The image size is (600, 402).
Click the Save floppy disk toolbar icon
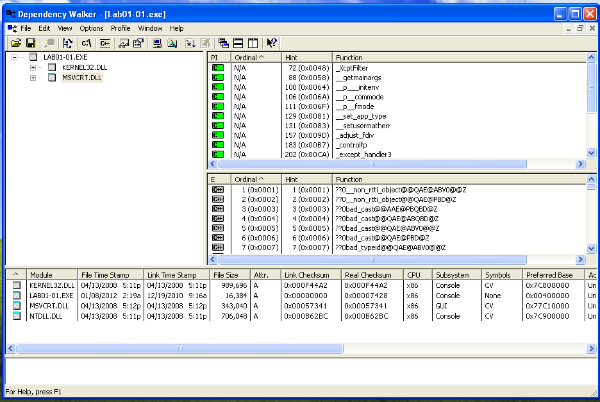point(31,43)
